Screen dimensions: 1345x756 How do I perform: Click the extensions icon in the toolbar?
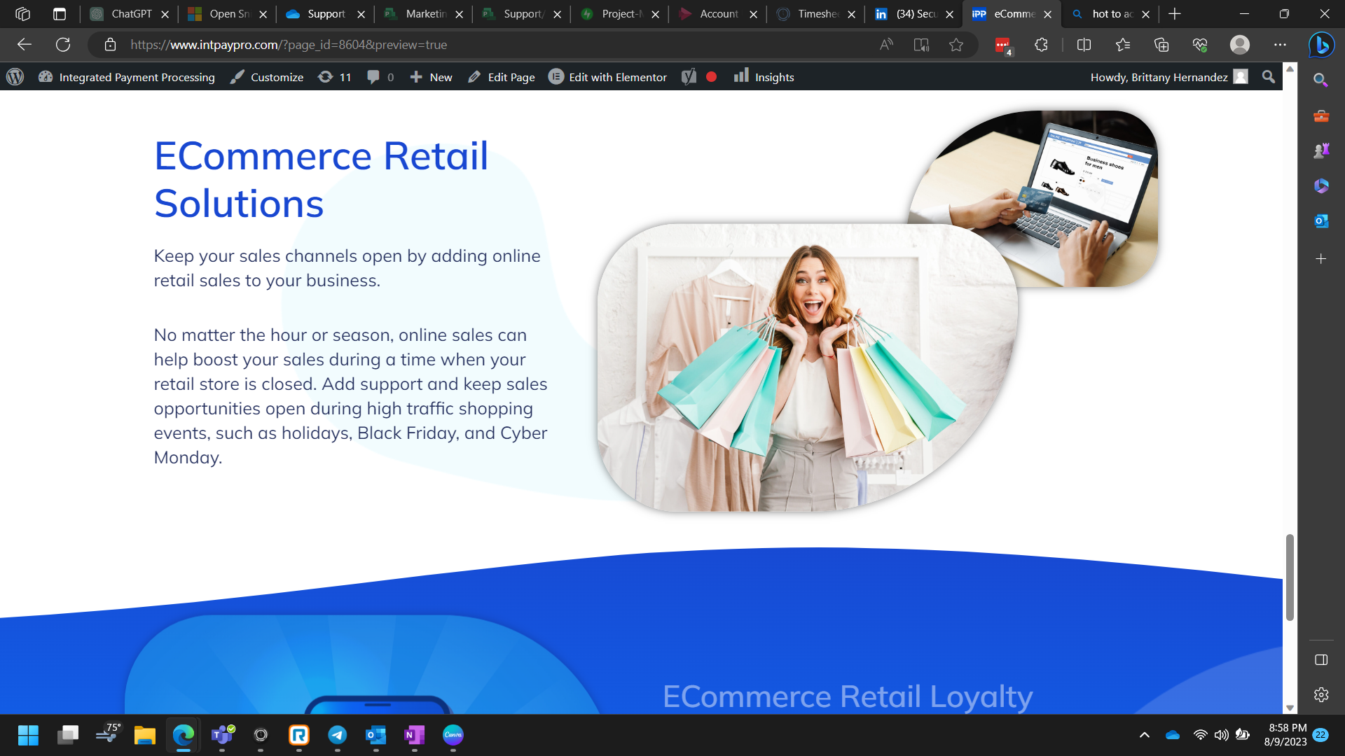pos(1041,44)
